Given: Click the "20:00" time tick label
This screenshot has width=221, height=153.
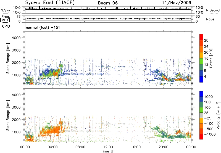Looking at the screenshot, I should (x=164, y=147).
